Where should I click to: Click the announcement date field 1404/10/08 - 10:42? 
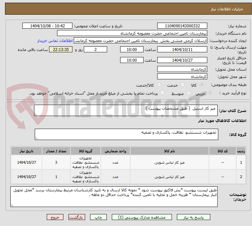pos(47,26)
